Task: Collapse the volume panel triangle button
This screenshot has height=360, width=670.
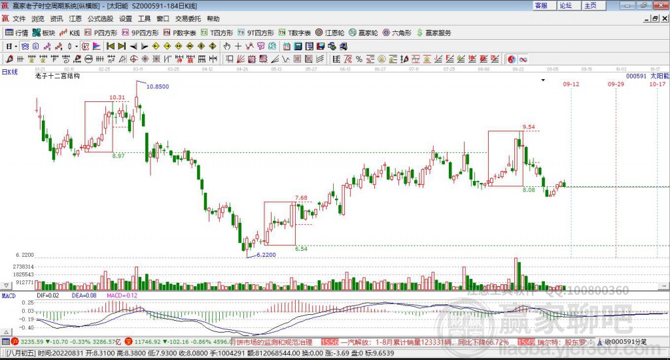Action: pos(6,286)
